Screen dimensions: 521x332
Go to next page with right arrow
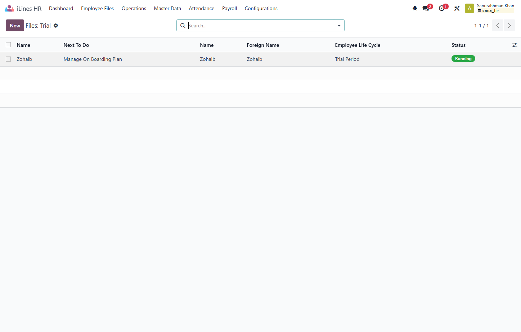coord(509,26)
